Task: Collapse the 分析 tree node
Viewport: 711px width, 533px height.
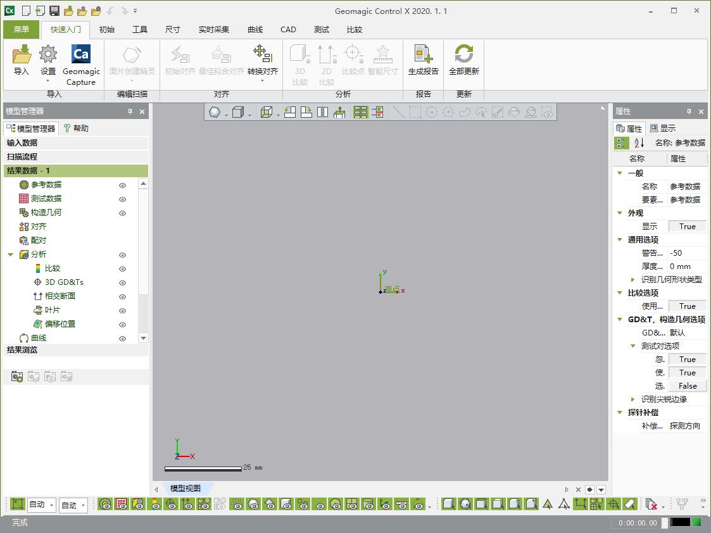Action: tap(10, 254)
